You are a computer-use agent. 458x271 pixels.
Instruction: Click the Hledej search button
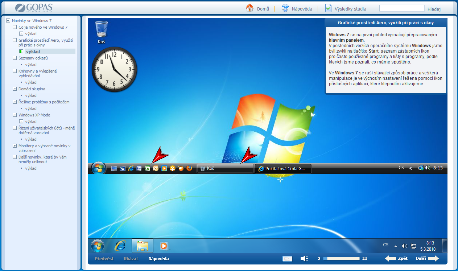pyautogui.click(x=434, y=9)
